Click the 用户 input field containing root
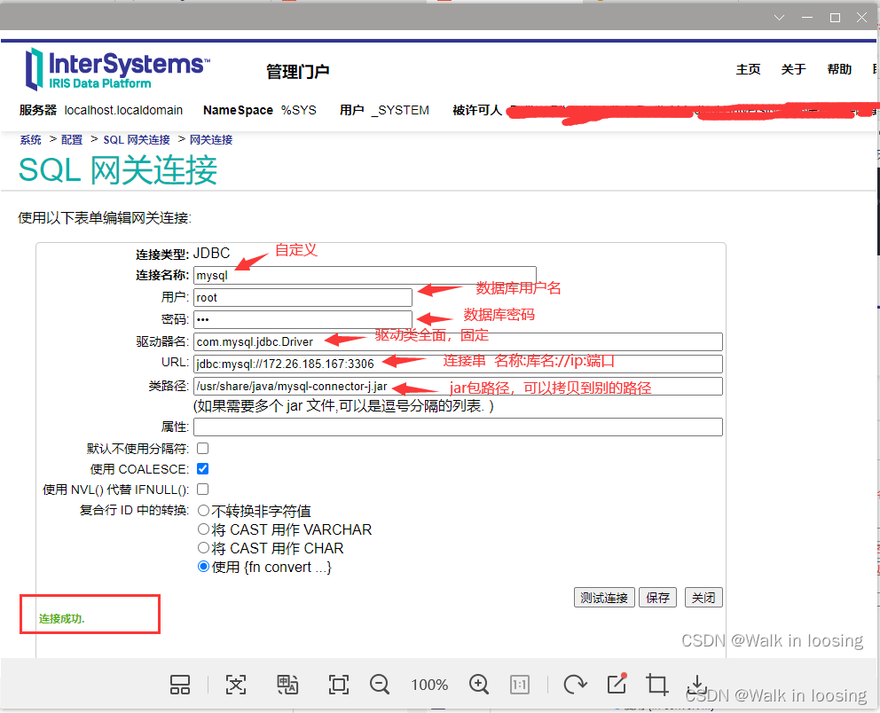 (x=302, y=297)
